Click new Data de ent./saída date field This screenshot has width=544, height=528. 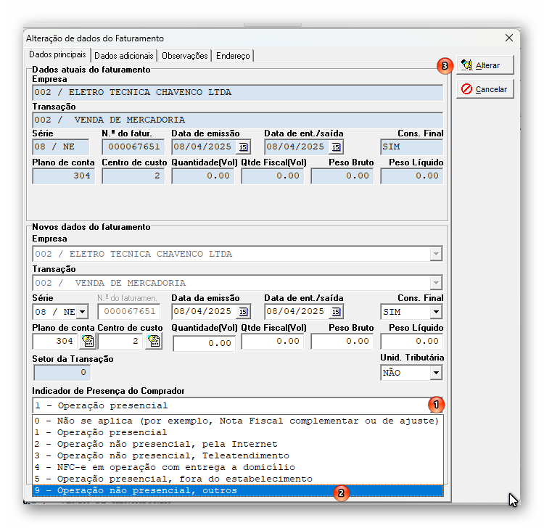coord(297,312)
